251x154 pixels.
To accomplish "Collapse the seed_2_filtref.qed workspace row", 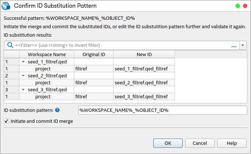I will 23,76.
